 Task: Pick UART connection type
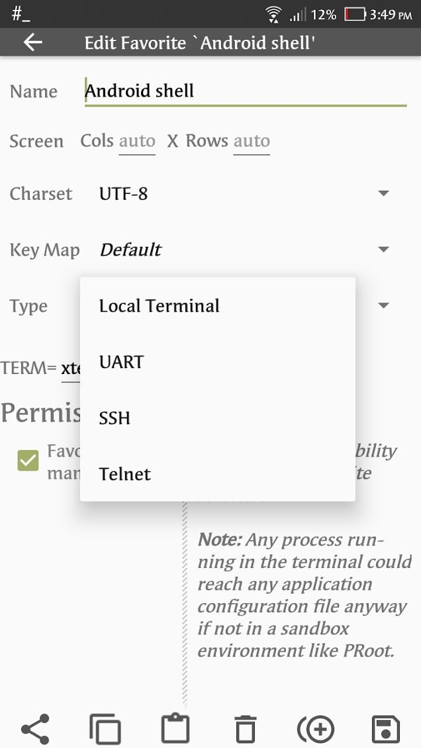122,361
